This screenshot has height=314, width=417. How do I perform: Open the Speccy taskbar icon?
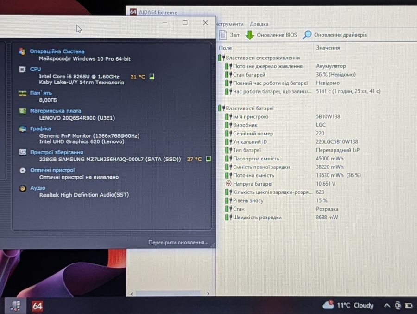pos(15,306)
